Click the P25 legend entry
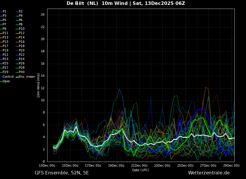Screen dimensions: 246x179 5,64
